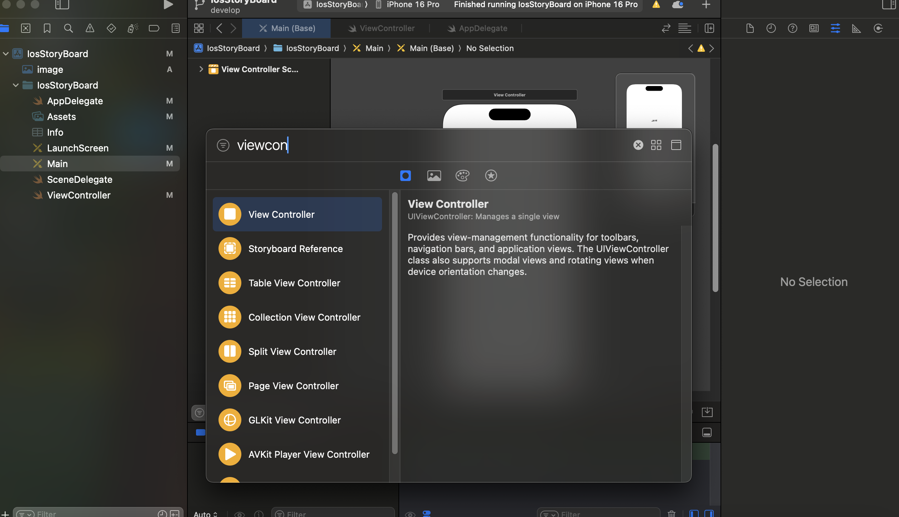
Task: Open the editor options lines menu
Action: 685,28
